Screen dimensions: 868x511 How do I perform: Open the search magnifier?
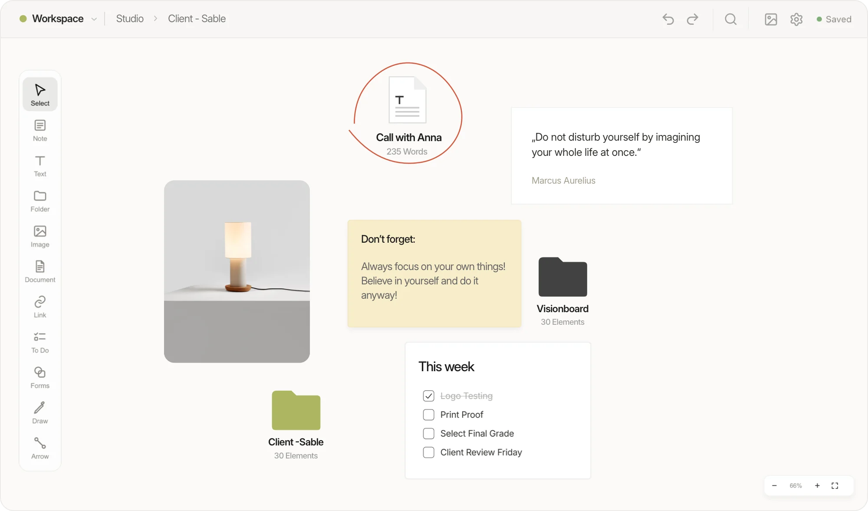[731, 19]
